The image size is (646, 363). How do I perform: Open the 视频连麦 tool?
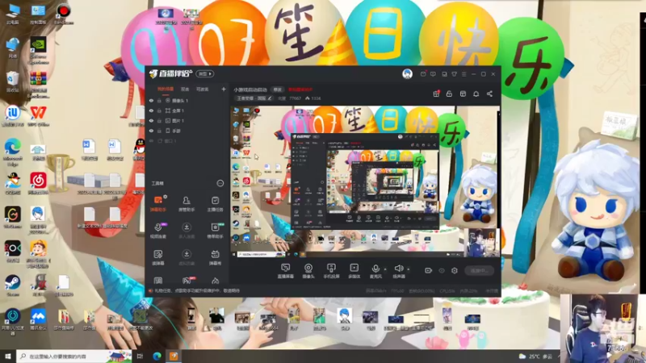point(157,231)
